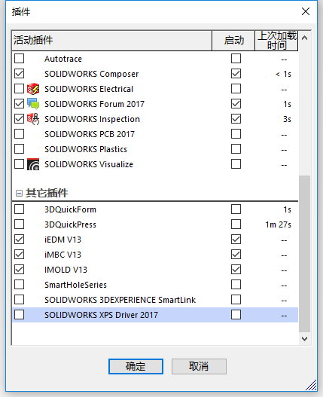The width and height of the screenshot is (323, 397).
Task: Click the SOLIDWORKS Forum 2017 chat icon
Action: (x=33, y=104)
